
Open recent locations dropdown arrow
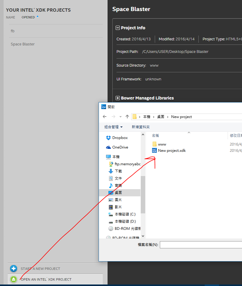[x=120, y=117]
